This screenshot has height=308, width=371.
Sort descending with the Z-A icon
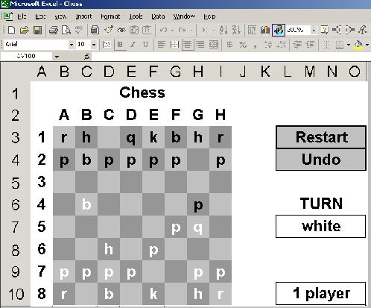[236, 30]
